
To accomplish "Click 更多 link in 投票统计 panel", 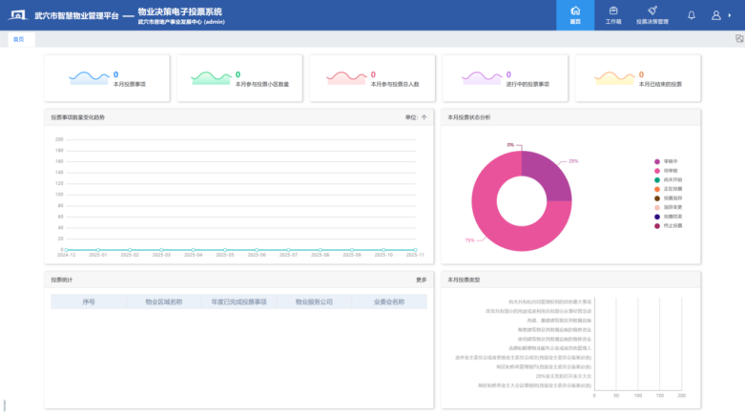I will tap(421, 280).
